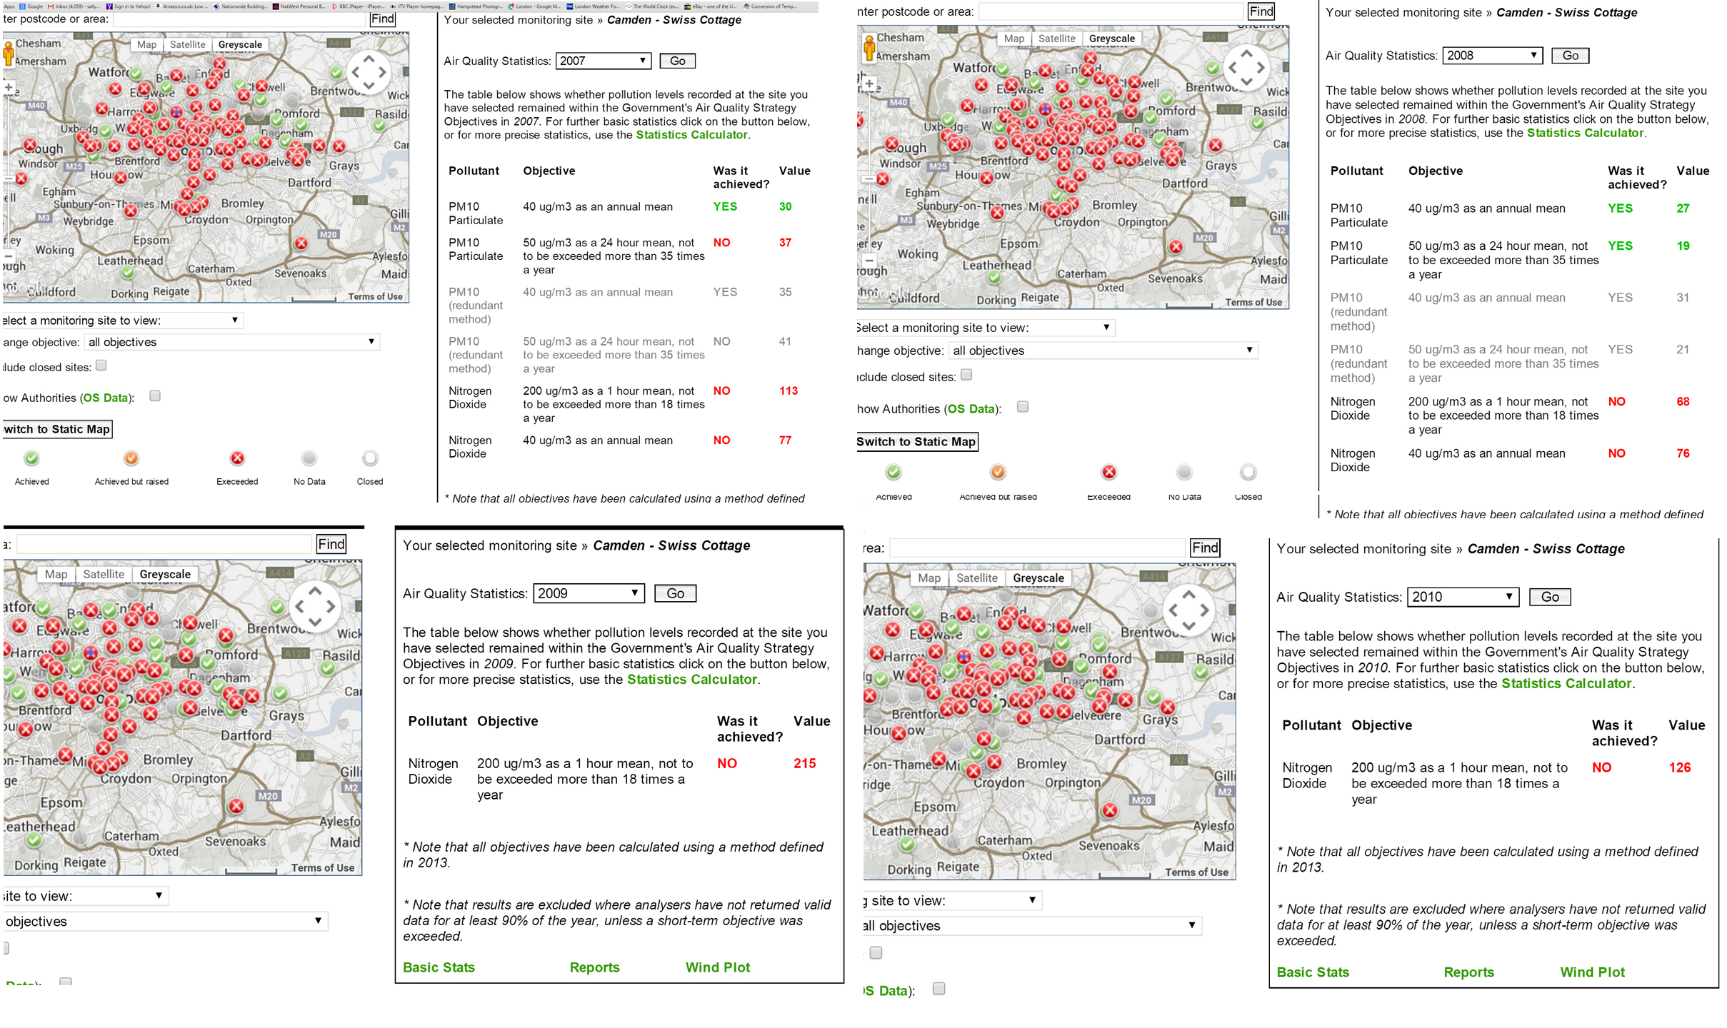Click the red Exceeded legend icon under the 2008 map
The image size is (1727, 1028).
(1108, 472)
